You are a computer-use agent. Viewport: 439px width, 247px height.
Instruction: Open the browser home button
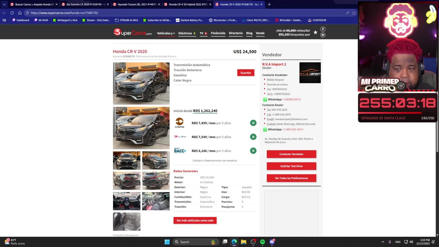click(x=20, y=13)
